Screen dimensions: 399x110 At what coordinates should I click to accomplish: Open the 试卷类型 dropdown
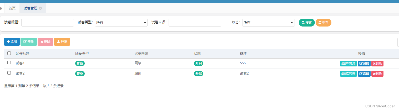click(121, 23)
